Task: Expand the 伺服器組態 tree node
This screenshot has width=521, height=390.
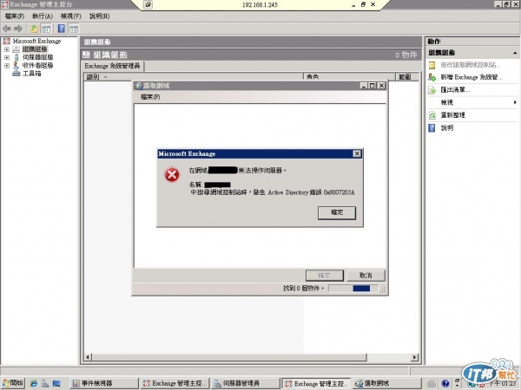Action: pyautogui.click(x=7, y=57)
